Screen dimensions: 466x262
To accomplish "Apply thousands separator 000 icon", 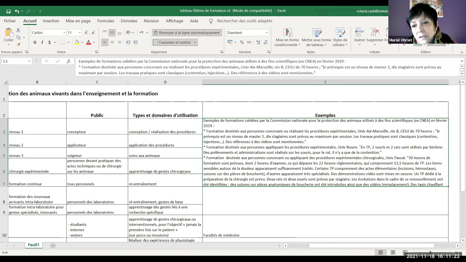I will (250, 42).
